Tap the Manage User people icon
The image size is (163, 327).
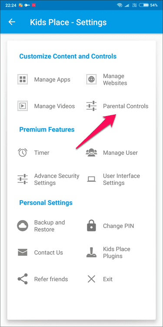[91, 153]
